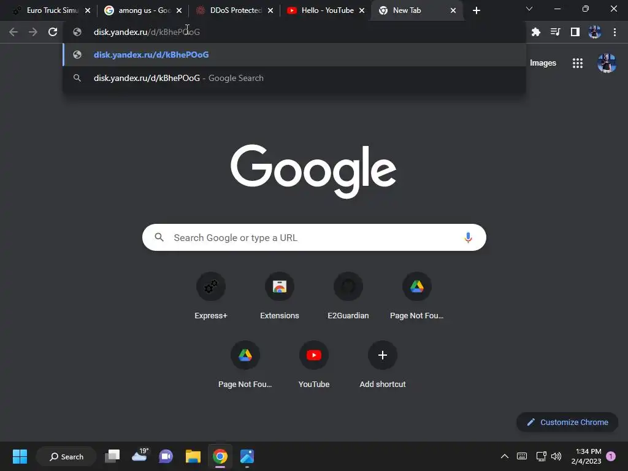This screenshot has width=628, height=471.
Task: Open the network tray icon
Action: point(541,456)
